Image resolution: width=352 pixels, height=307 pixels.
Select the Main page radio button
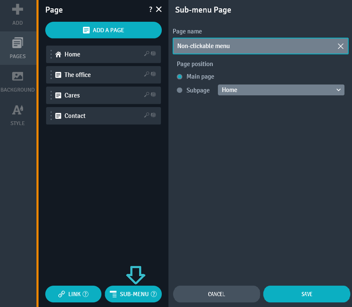point(180,77)
